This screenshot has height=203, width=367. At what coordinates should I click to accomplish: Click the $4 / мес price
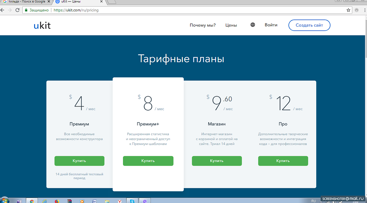click(82, 103)
